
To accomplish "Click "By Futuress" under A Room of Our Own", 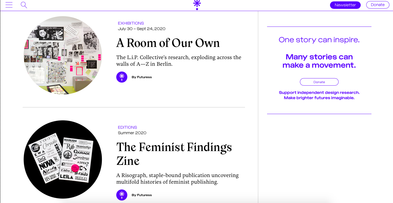I will pyautogui.click(x=142, y=77).
